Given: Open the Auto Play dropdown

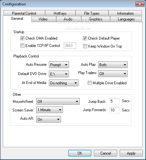Looking at the screenshot, I should (x=113, y=65).
